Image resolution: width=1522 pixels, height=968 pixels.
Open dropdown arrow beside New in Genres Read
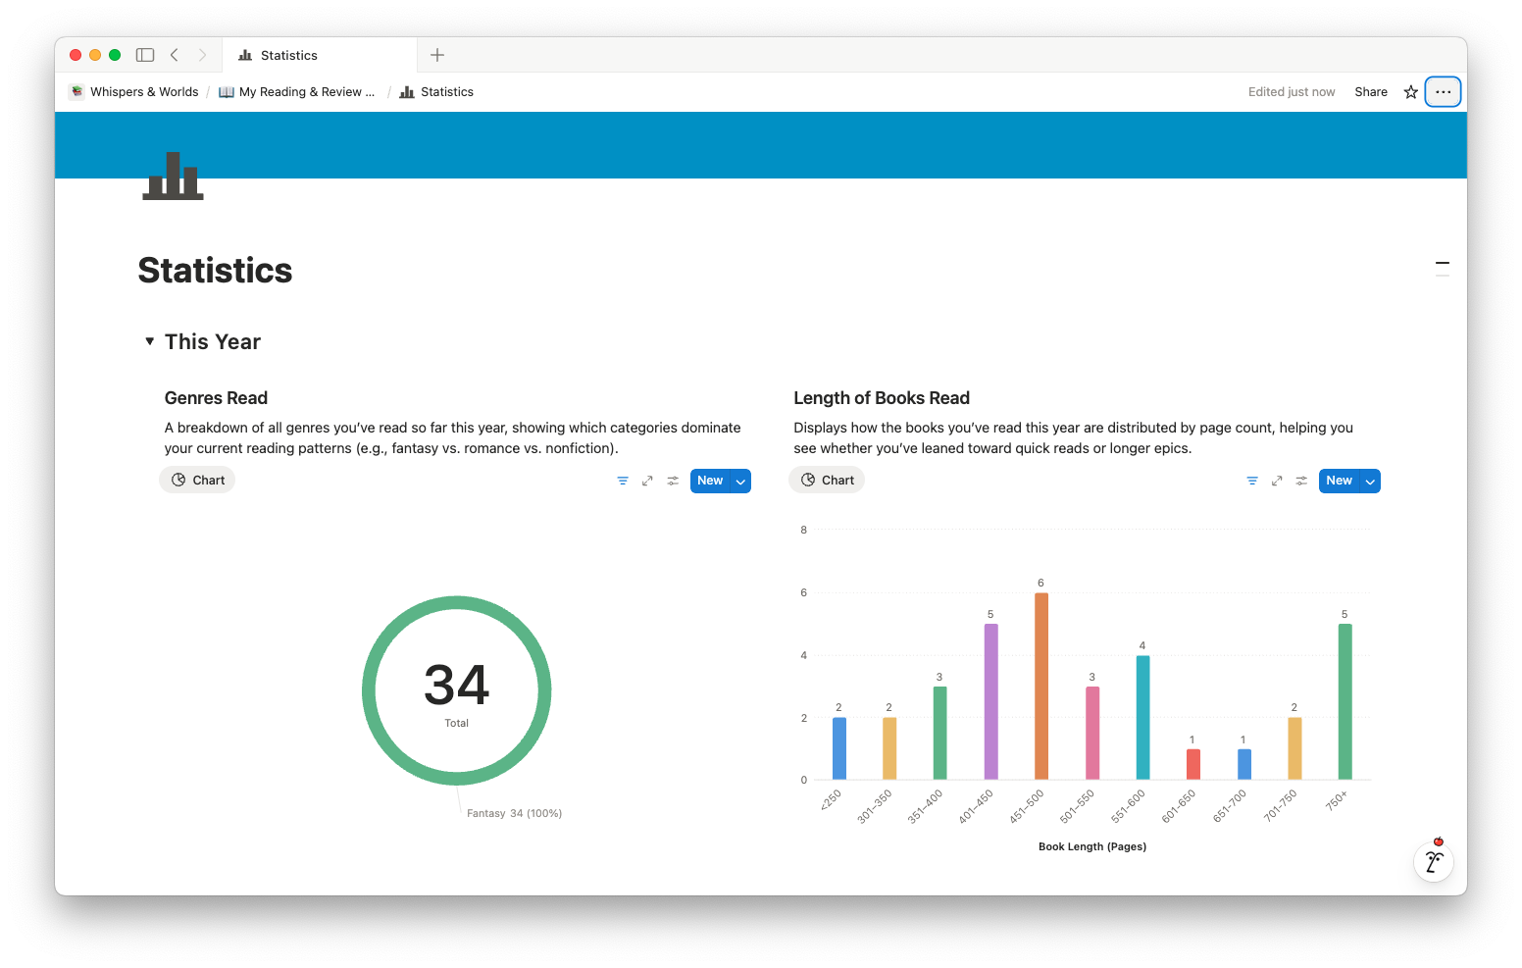pos(741,482)
